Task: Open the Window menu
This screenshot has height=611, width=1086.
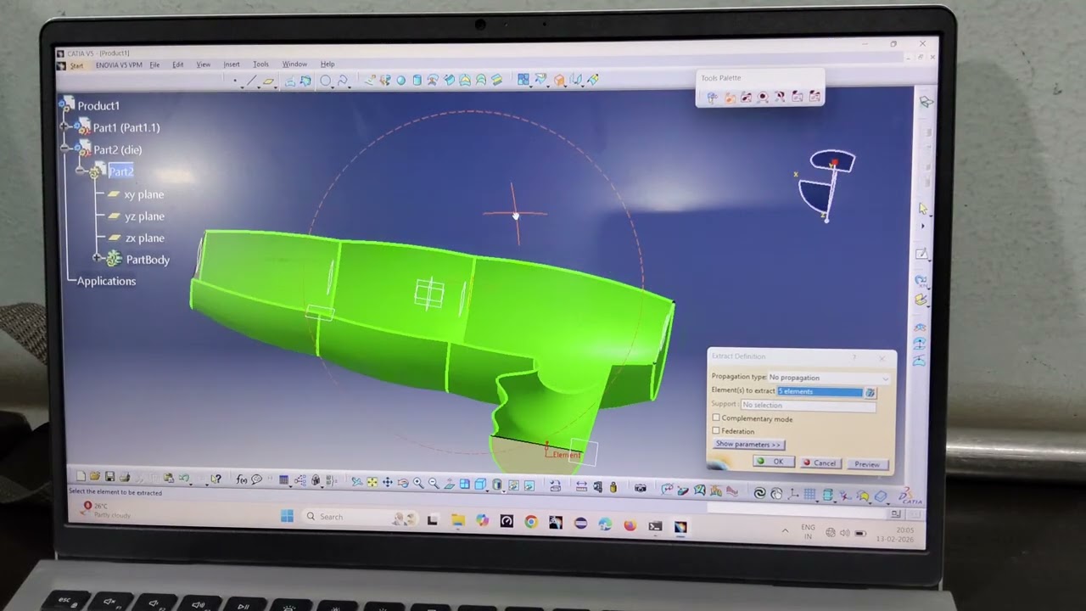Action: 294,64
